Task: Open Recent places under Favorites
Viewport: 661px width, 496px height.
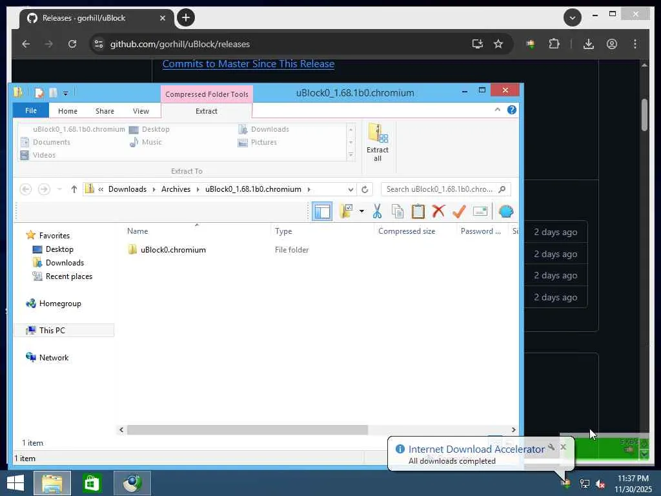Action: point(68,276)
